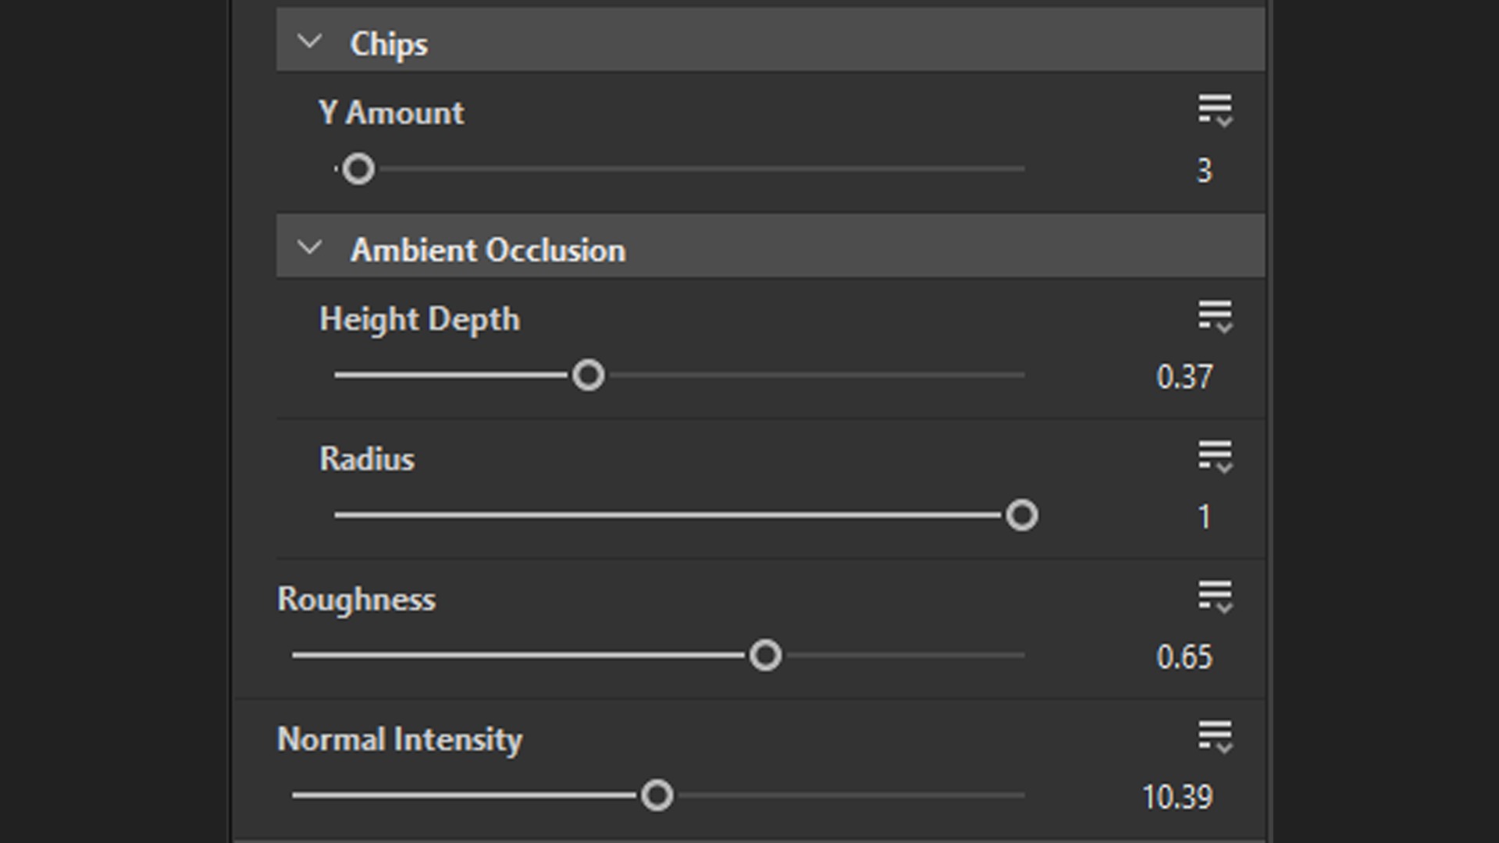Click the Height Depth parameter label

coord(419,319)
